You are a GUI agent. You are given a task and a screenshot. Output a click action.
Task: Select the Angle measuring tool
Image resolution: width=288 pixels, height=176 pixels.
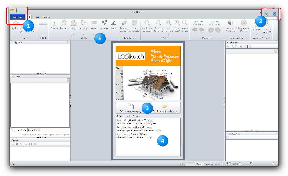coord(114,25)
